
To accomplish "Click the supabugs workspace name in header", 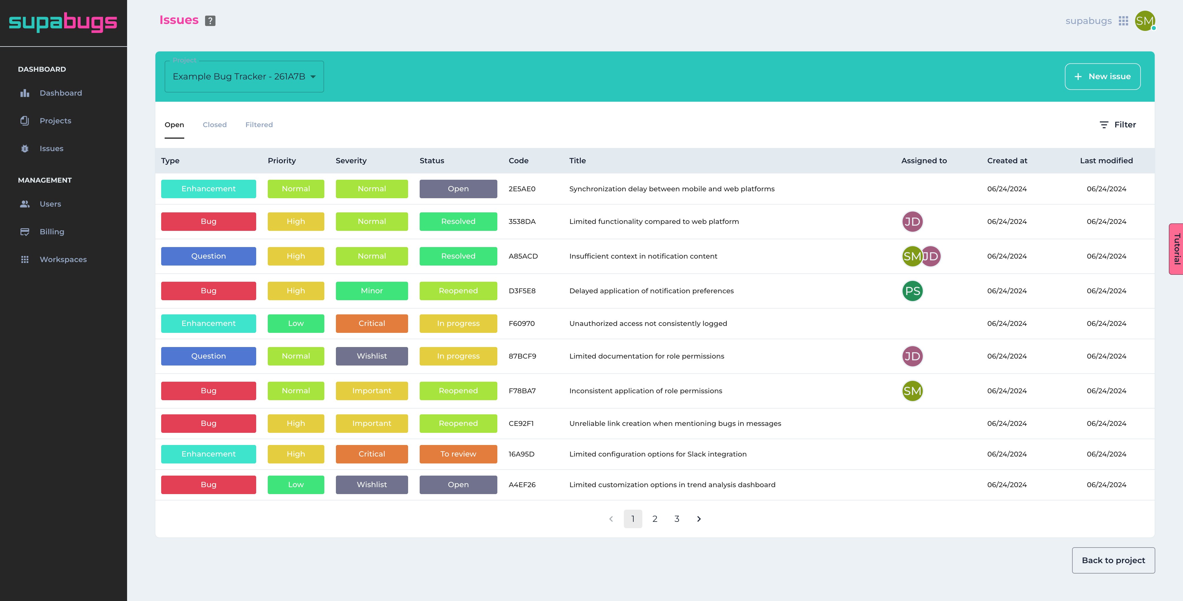I will click(x=1088, y=21).
